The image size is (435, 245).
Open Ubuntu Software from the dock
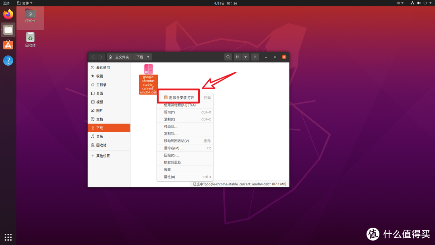[8, 45]
